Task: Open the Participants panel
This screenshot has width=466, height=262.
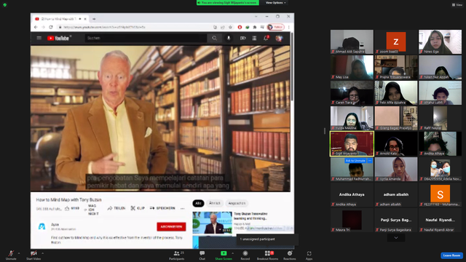Action: point(177,255)
